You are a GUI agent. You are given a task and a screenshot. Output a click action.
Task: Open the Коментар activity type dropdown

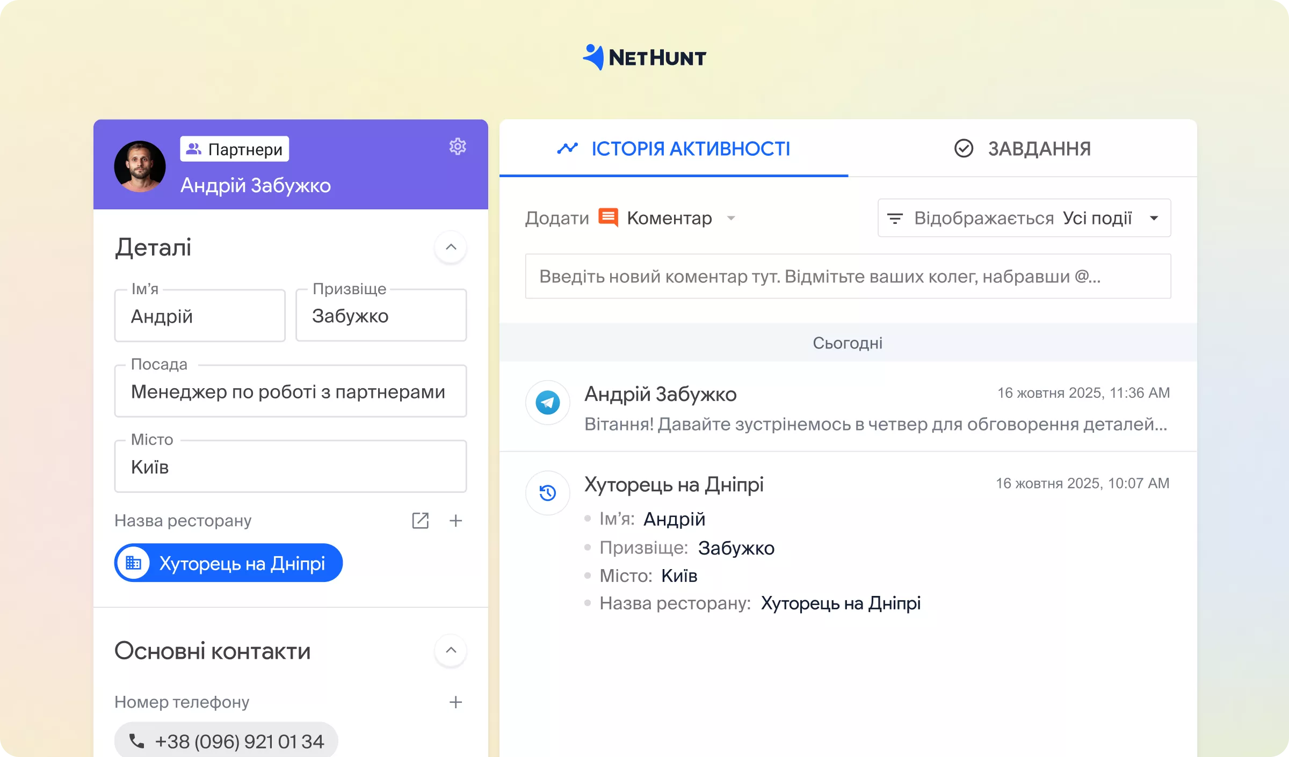(732, 219)
